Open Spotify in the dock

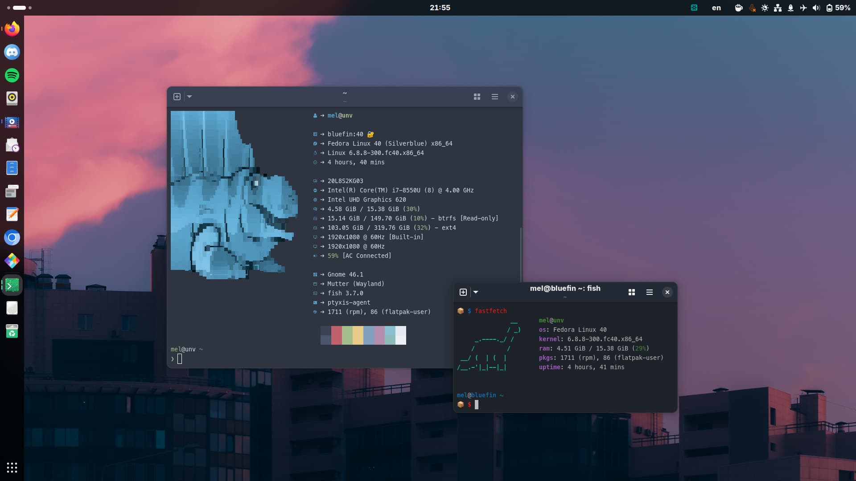pos(12,75)
